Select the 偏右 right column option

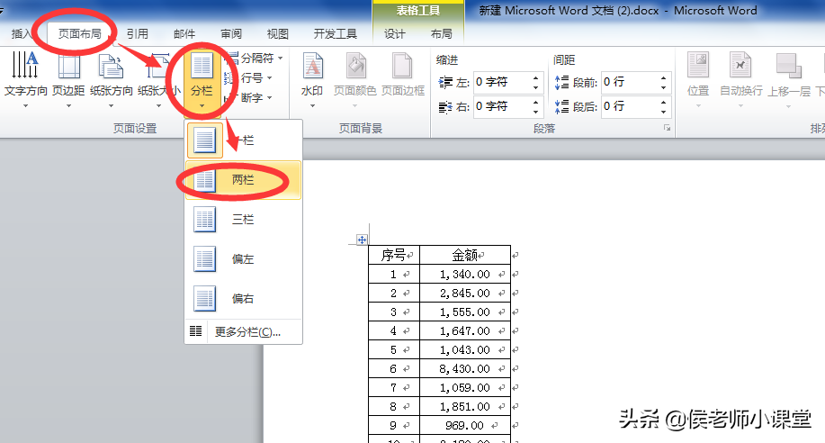244,299
